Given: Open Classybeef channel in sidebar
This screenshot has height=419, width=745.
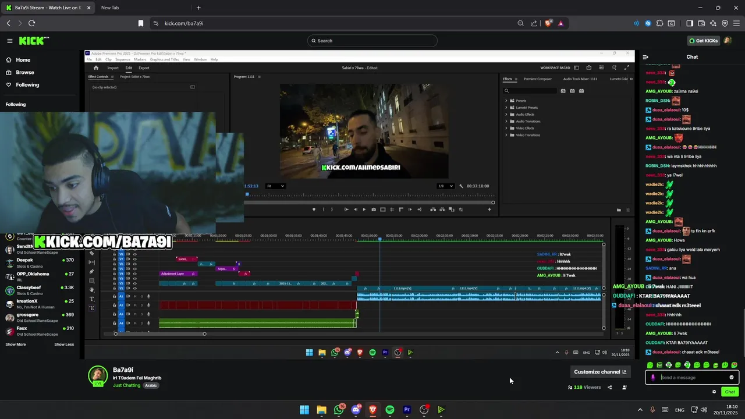Looking at the screenshot, I should (40, 290).
